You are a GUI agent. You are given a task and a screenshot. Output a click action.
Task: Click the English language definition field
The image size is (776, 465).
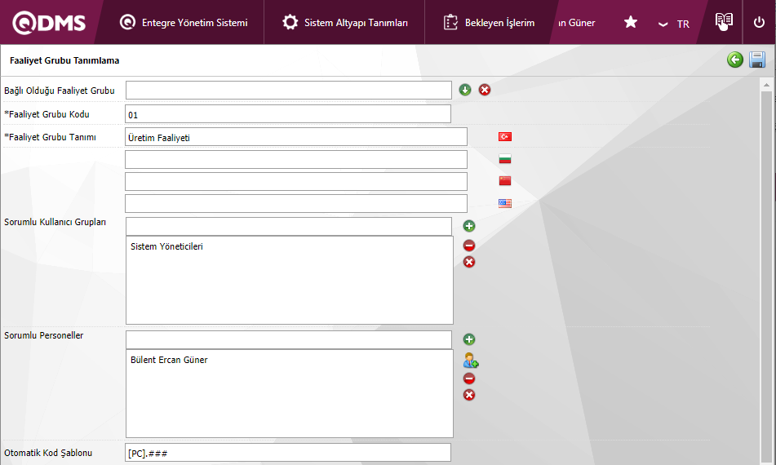pos(296,203)
